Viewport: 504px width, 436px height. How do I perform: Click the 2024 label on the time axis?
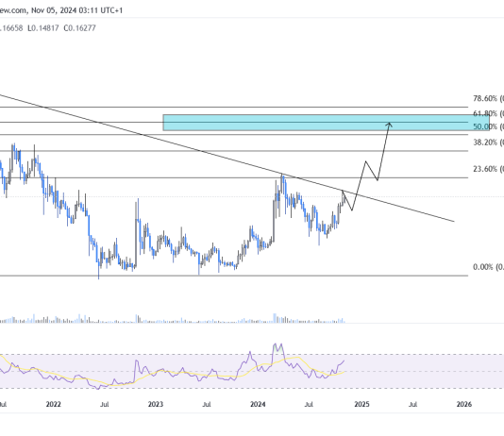258,404
